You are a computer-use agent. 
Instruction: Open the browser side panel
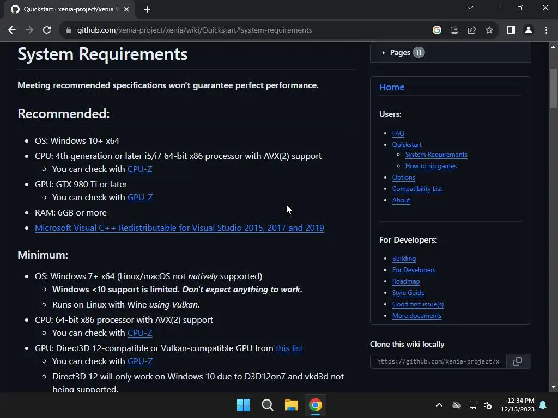pyautogui.click(x=511, y=30)
